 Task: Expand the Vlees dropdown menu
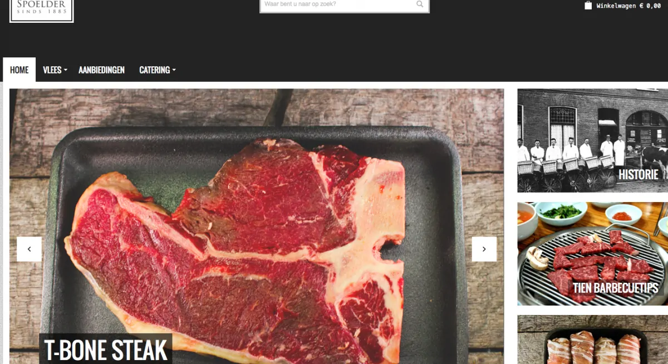[55, 70]
